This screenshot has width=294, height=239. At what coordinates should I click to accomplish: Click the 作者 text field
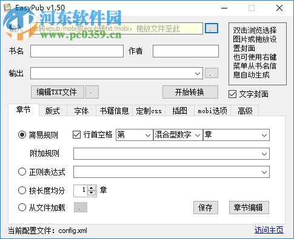point(185,51)
